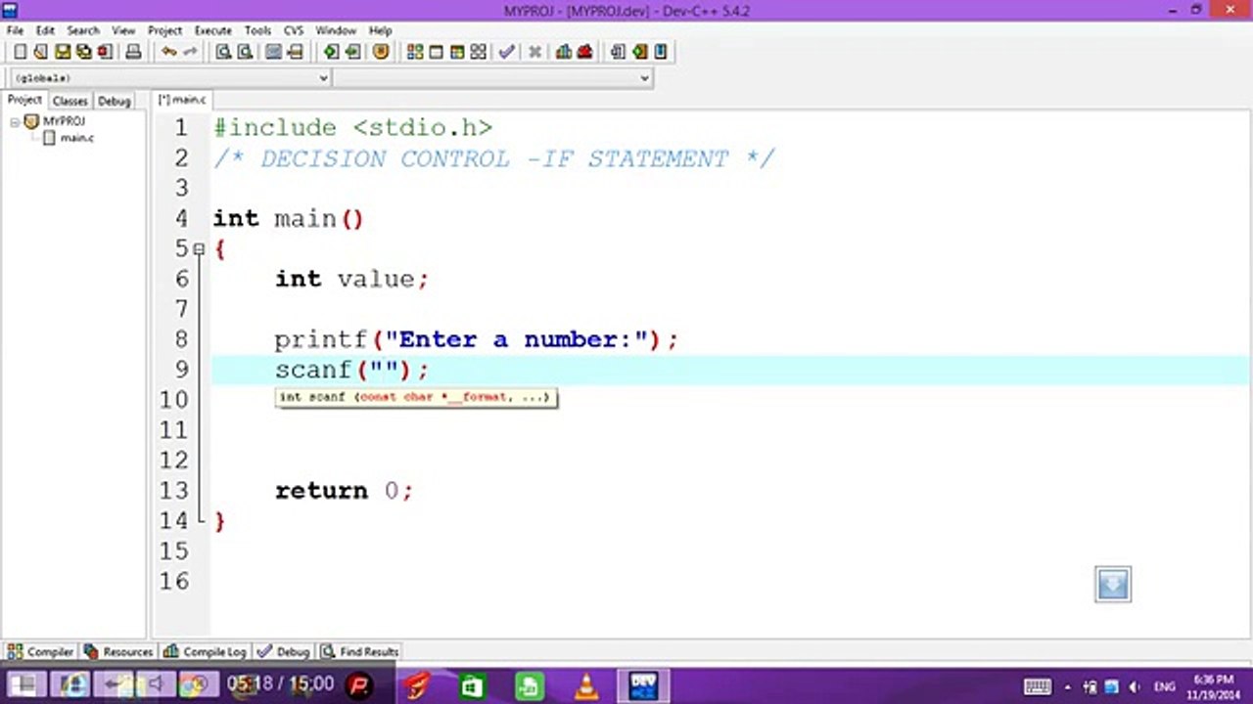The width and height of the screenshot is (1253, 704).
Task: Open the bottom Debug tab
Action: (284, 651)
